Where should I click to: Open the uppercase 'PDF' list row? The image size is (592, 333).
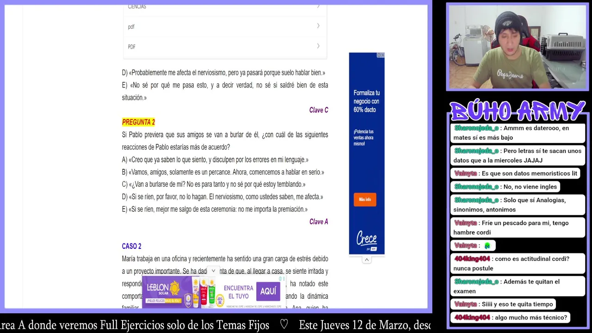click(x=225, y=46)
